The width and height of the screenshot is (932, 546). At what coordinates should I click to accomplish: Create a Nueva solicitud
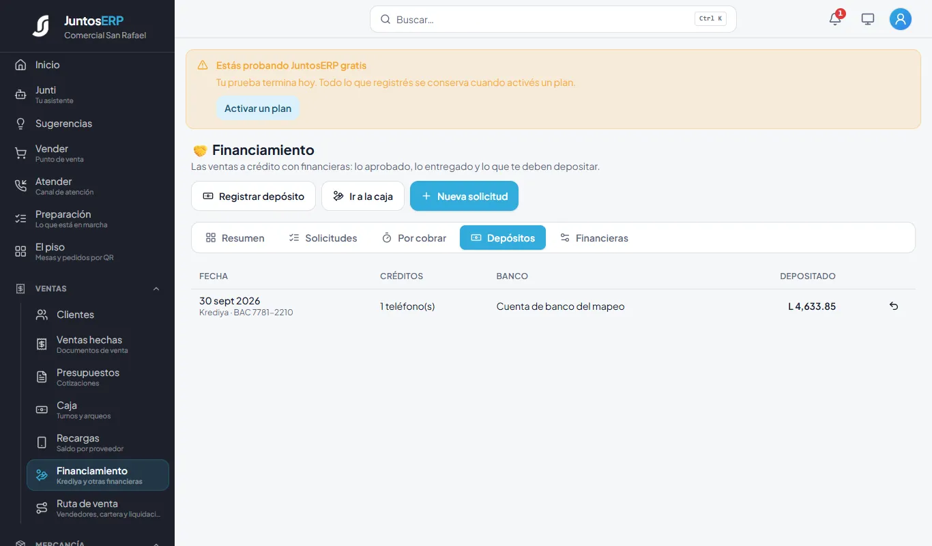tap(464, 196)
